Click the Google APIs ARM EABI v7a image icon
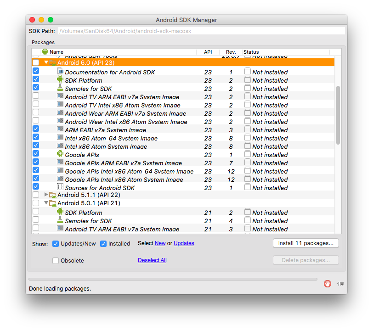Viewport: 373px width, 331px height. pyautogui.click(x=60, y=162)
